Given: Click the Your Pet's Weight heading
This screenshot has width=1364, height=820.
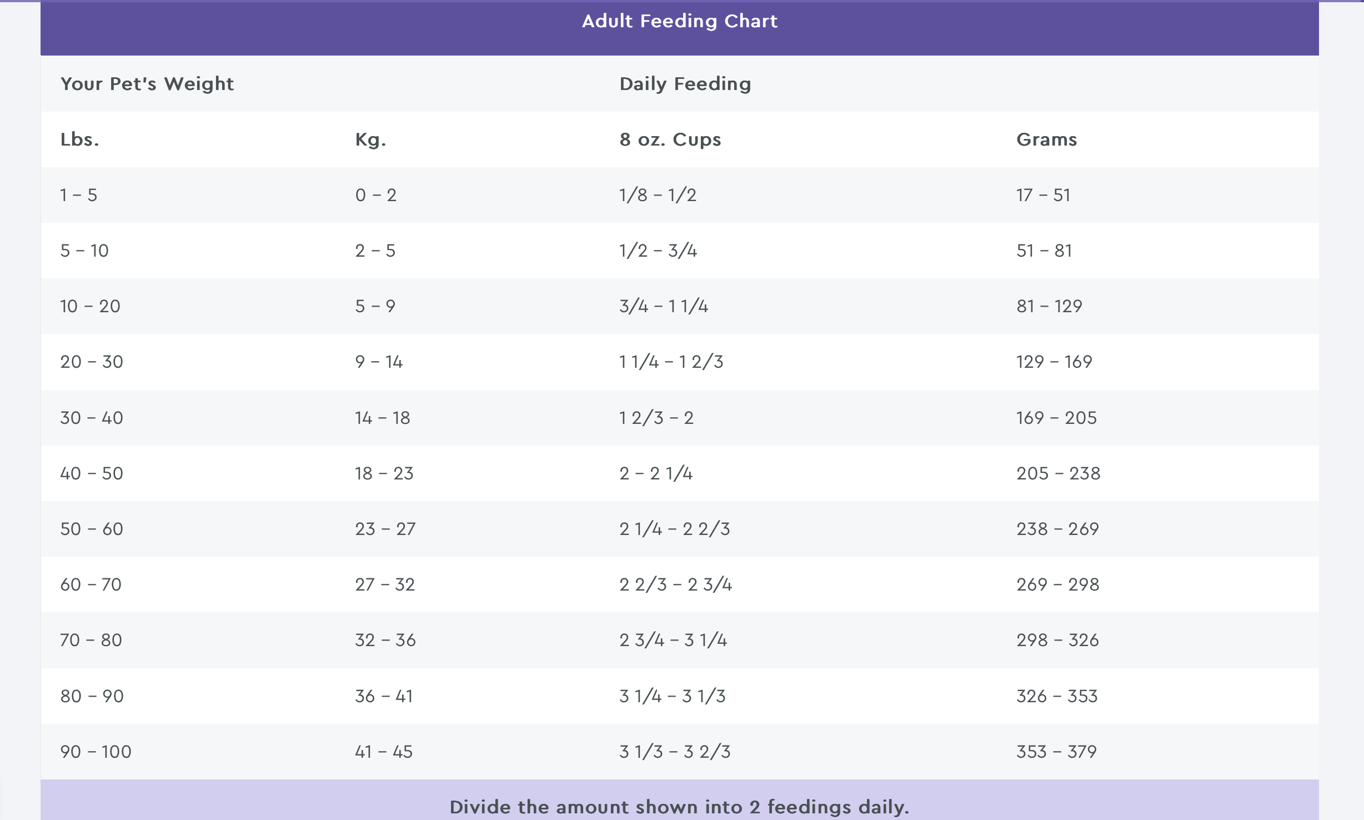Looking at the screenshot, I should 147,84.
